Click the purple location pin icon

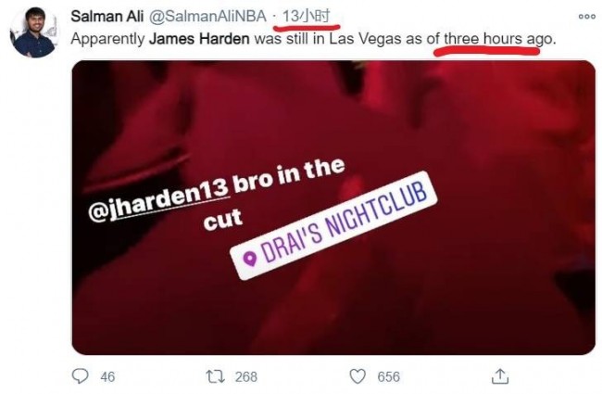click(250, 259)
